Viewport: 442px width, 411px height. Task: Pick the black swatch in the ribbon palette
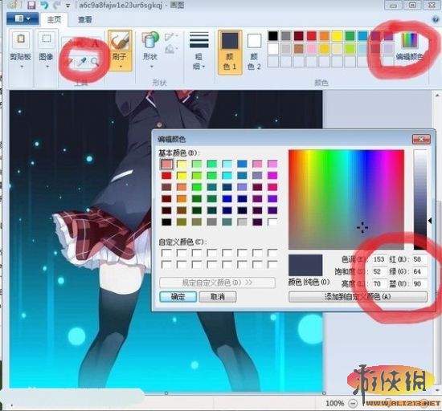[x=273, y=36]
